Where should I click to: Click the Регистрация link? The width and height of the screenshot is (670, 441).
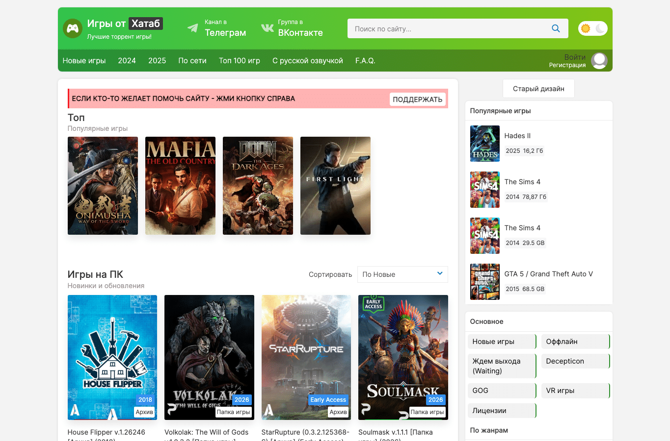point(567,65)
